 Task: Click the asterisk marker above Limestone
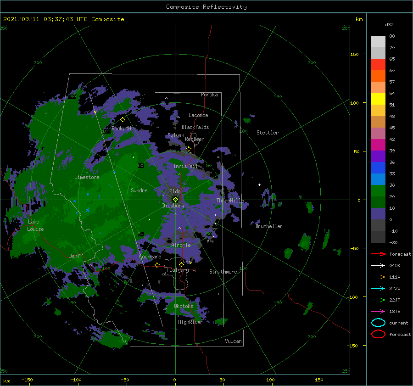click(x=87, y=173)
